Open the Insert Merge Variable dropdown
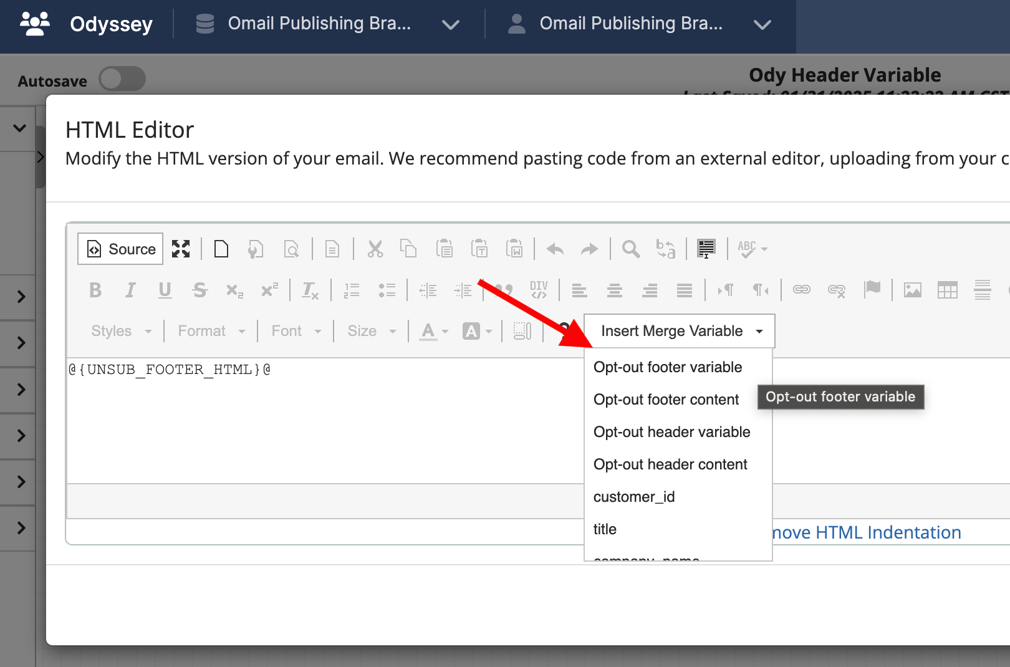Image resolution: width=1010 pixels, height=667 pixels. (680, 331)
